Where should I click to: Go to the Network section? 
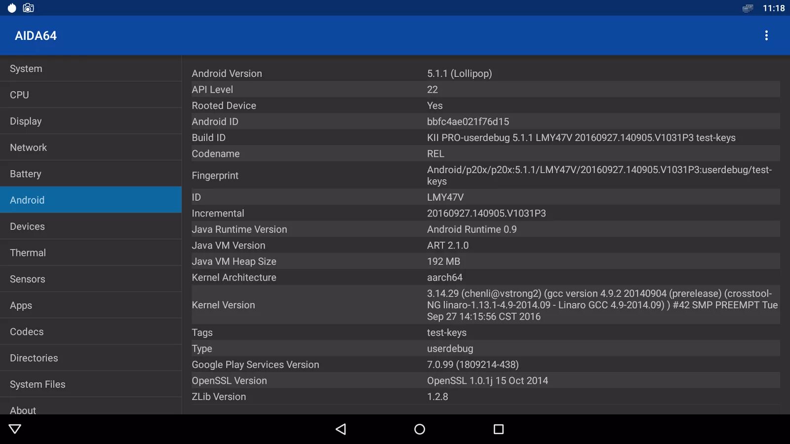[x=91, y=148]
